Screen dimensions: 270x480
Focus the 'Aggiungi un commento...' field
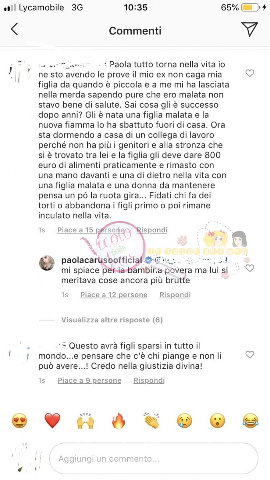153,459
